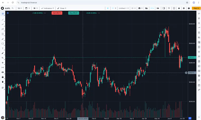Click the globe icon in right sidebar
Screen dimensions: 201x120
click(199, 75)
